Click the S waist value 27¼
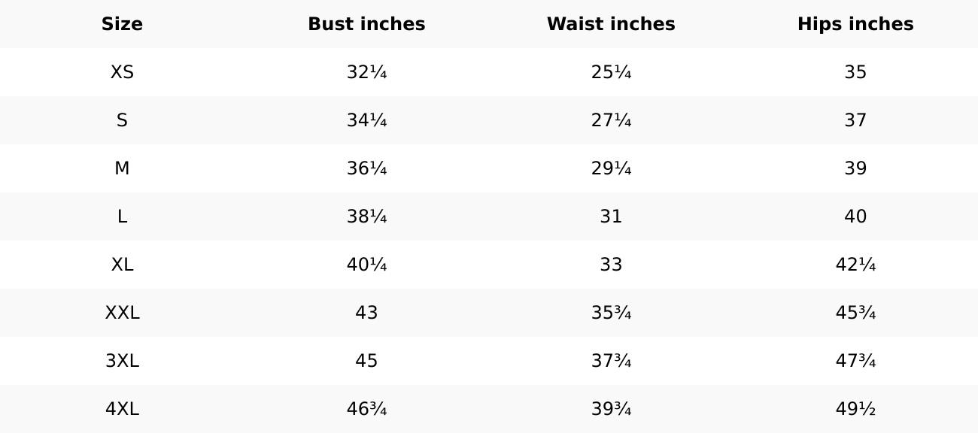 click(611, 120)
